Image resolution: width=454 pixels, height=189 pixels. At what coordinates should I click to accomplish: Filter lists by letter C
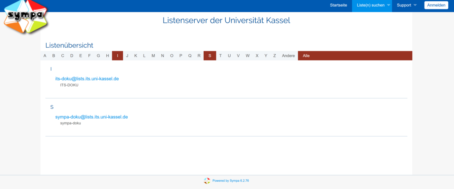click(63, 56)
